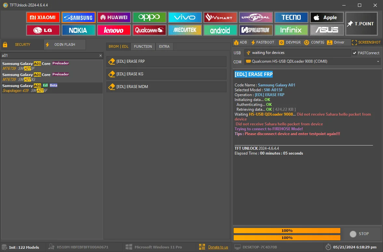Select Galaxy A01 Core SM-A013F model
Screen dimensions: 383x252
[52, 66]
